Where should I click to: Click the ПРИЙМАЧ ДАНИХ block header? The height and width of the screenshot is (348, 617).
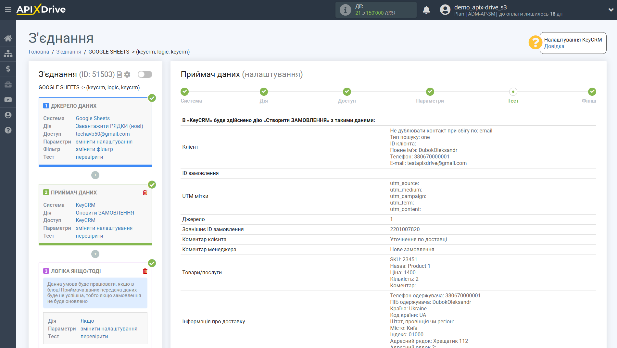click(x=74, y=193)
